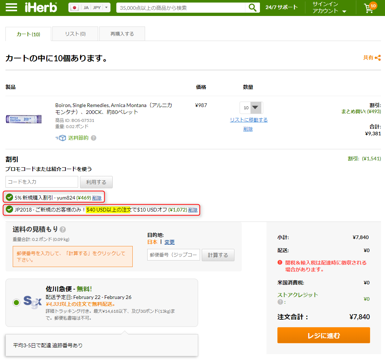The width and height of the screenshot is (385, 361).
Task: Click the まとめ買い: (¥493) discount text
Action: pos(361,111)
